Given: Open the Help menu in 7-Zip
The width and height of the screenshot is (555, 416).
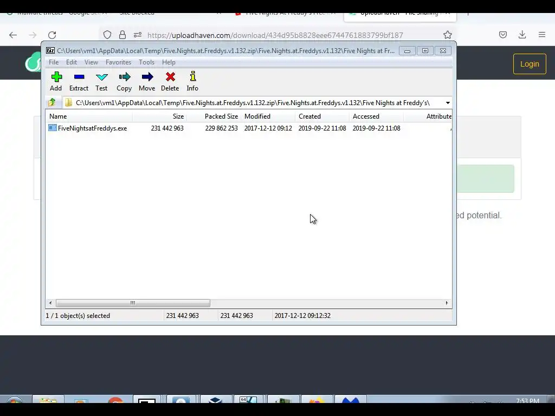Looking at the screenshot, I should pos(169,62).
